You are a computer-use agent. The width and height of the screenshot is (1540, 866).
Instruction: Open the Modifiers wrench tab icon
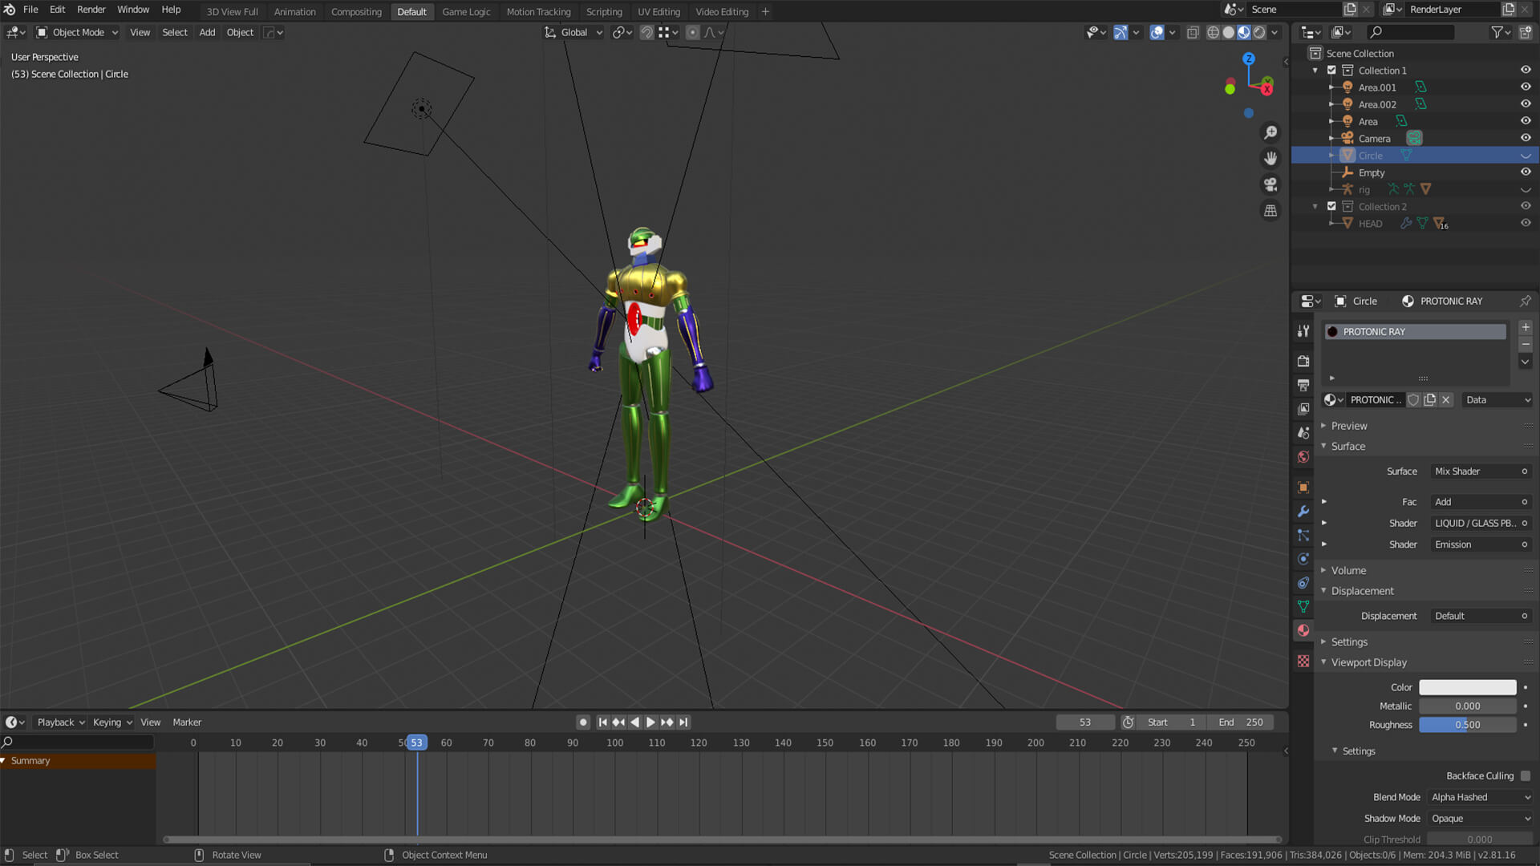[x=1303, y=511]
